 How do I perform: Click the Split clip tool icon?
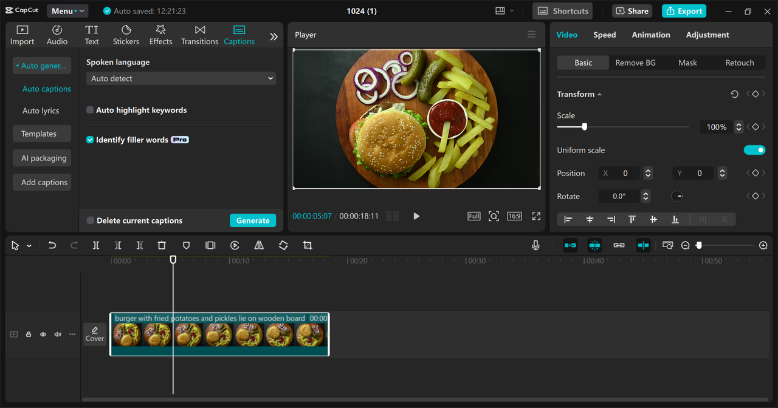[x=96, y=245]
